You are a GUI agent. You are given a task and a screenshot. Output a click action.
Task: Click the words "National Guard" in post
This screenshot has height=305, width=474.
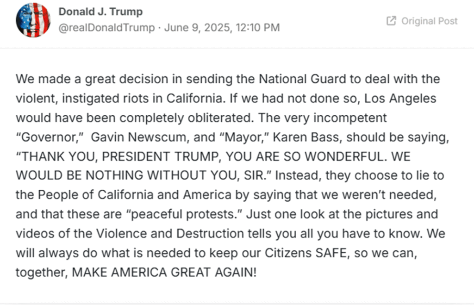[302, 79]
